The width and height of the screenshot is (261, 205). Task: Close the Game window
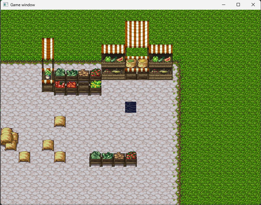click(x=253, y=5)
